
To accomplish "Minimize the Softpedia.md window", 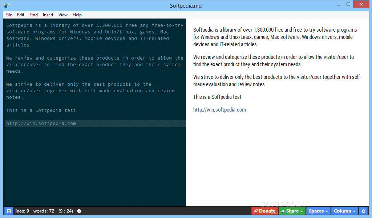I will (339, 4).
